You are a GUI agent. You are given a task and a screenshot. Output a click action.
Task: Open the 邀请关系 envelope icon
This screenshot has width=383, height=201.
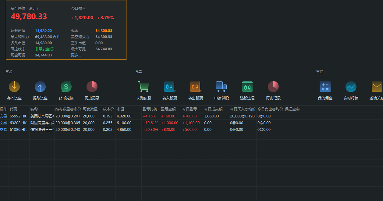point(377,87)
